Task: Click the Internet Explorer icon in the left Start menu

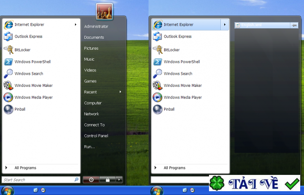Action: (8, 25)
